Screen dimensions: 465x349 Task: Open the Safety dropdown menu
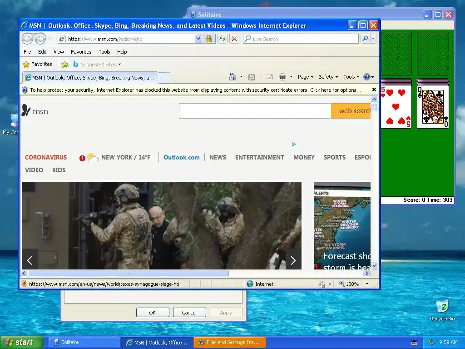coord(328,77)
